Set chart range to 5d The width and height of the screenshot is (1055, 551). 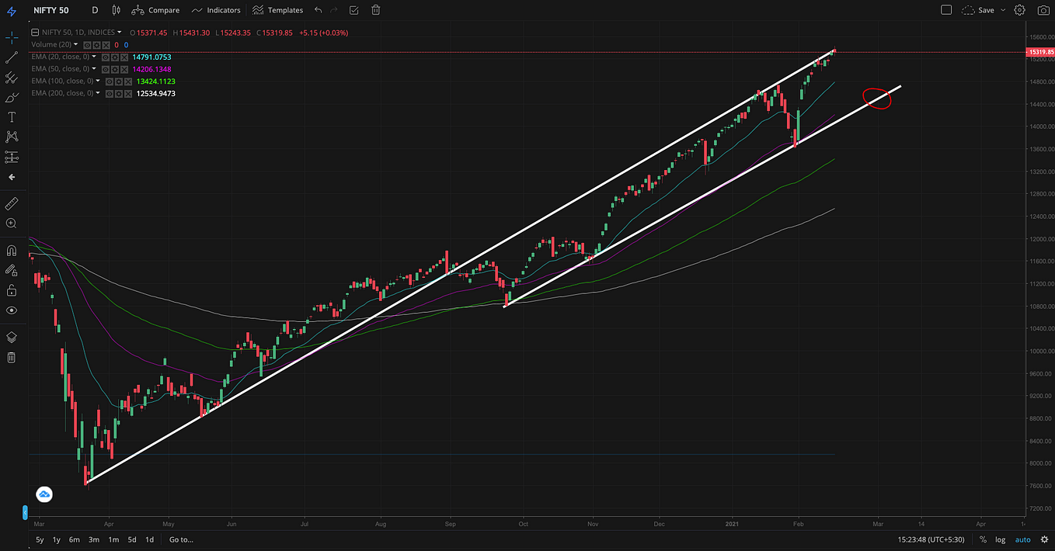click(132, 539)
